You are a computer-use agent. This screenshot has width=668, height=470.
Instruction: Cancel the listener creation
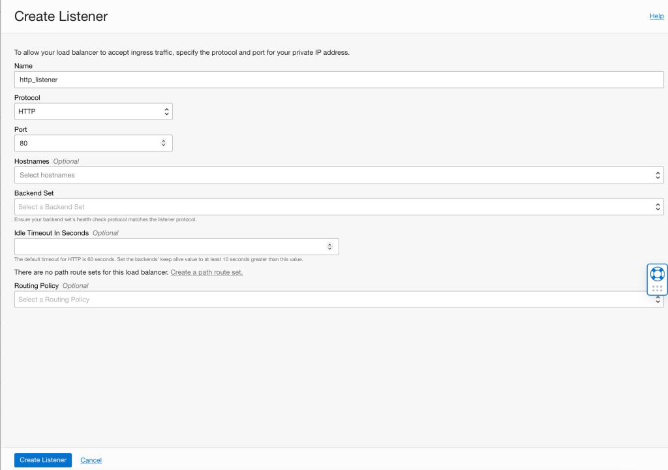[91, 460]
